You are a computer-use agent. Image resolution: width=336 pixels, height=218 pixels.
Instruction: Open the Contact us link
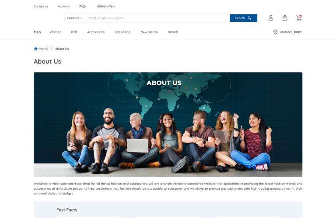pos(41,7)
